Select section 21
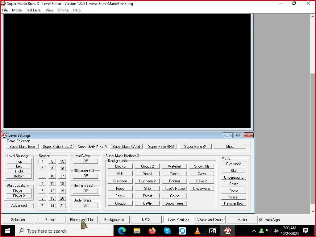316x237 pixels. coord(62,206)
